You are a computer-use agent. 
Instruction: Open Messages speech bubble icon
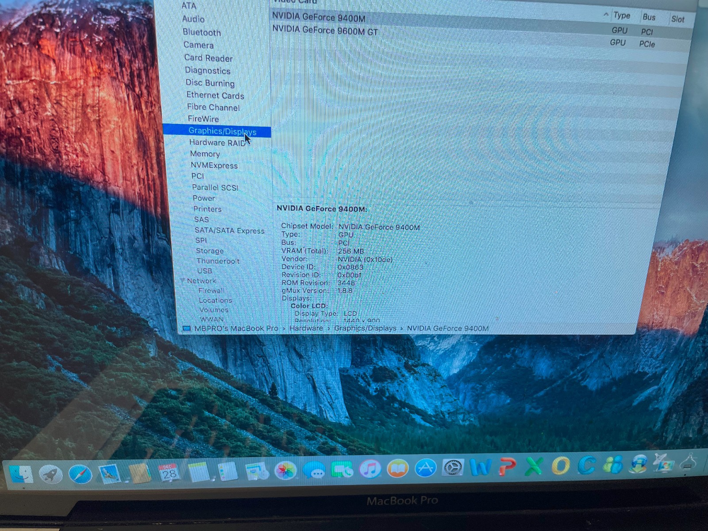[315, 470]
